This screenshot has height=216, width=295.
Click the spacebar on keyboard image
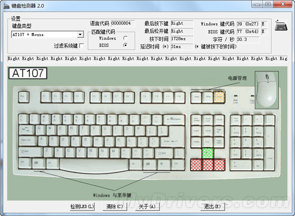pos(94,165)
